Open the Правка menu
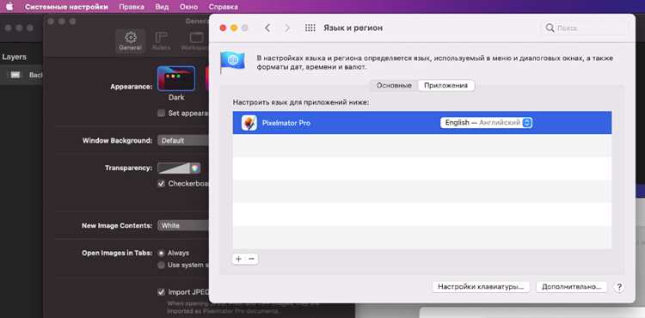 pyautogui.click(x=132, y=7)
